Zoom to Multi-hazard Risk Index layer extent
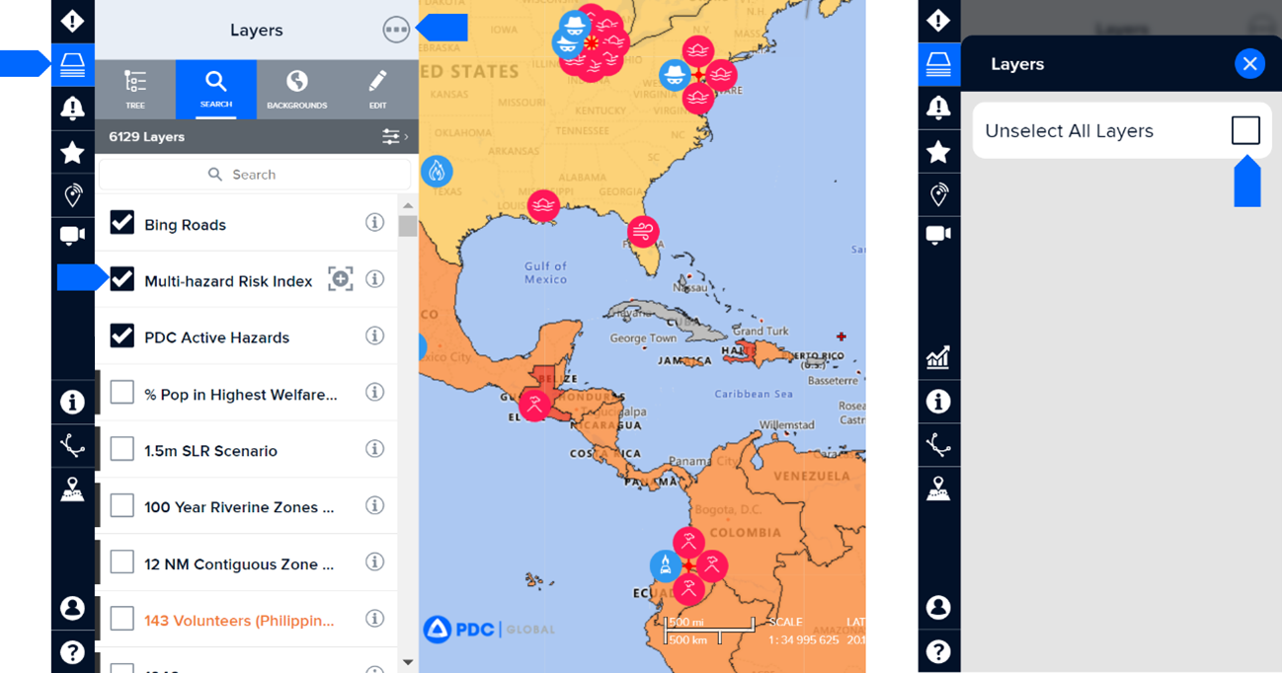 coord(341,279)
